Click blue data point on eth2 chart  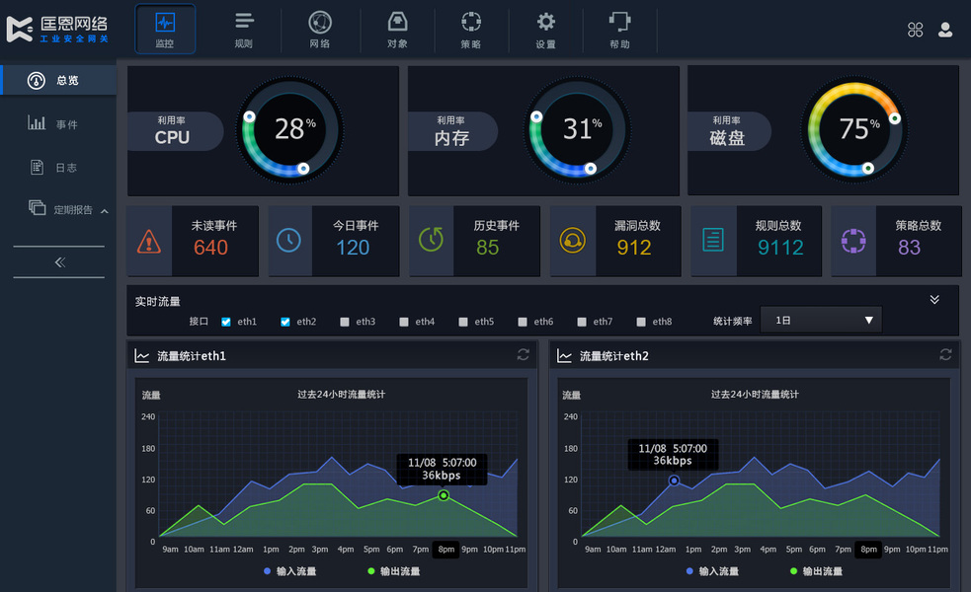click(674, 481)
